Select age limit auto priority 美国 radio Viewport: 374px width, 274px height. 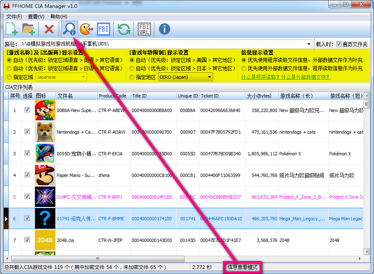pyautogui.click(x=131, y=60)
